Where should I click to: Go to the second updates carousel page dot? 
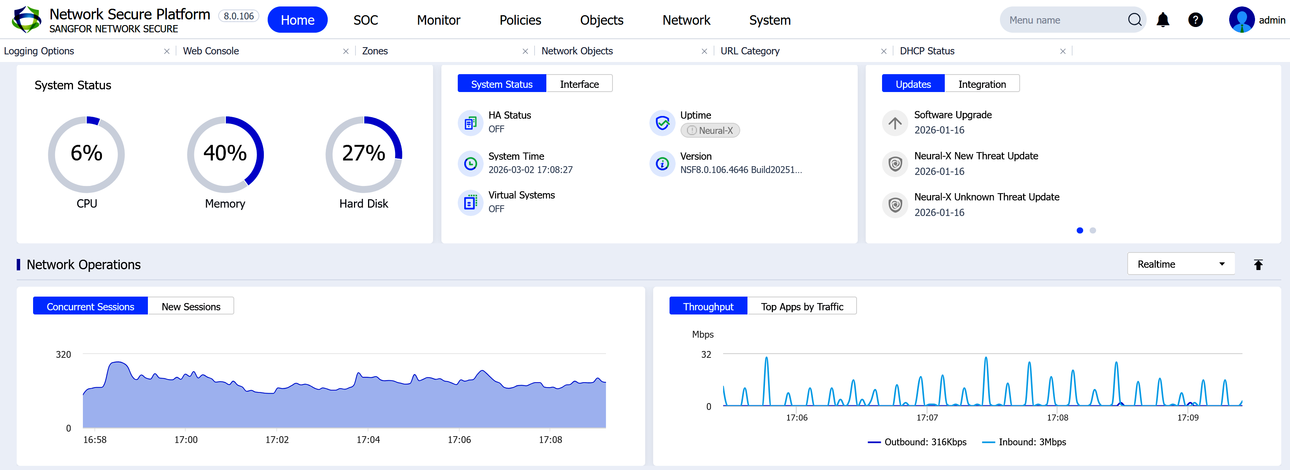(x=1093, y=230)
